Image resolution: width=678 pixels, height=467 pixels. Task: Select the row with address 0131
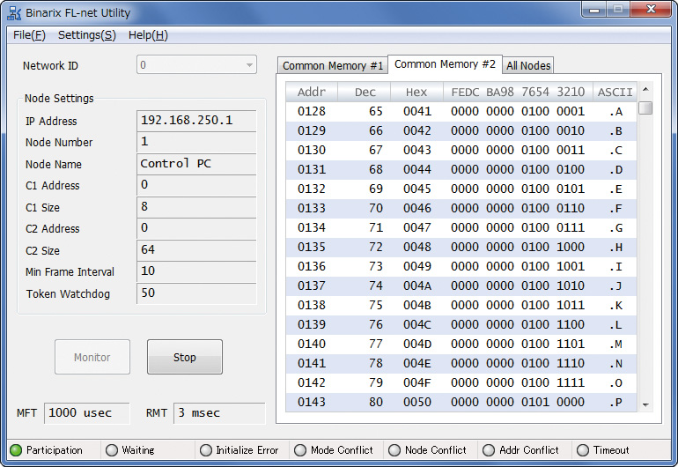[461, 170]
